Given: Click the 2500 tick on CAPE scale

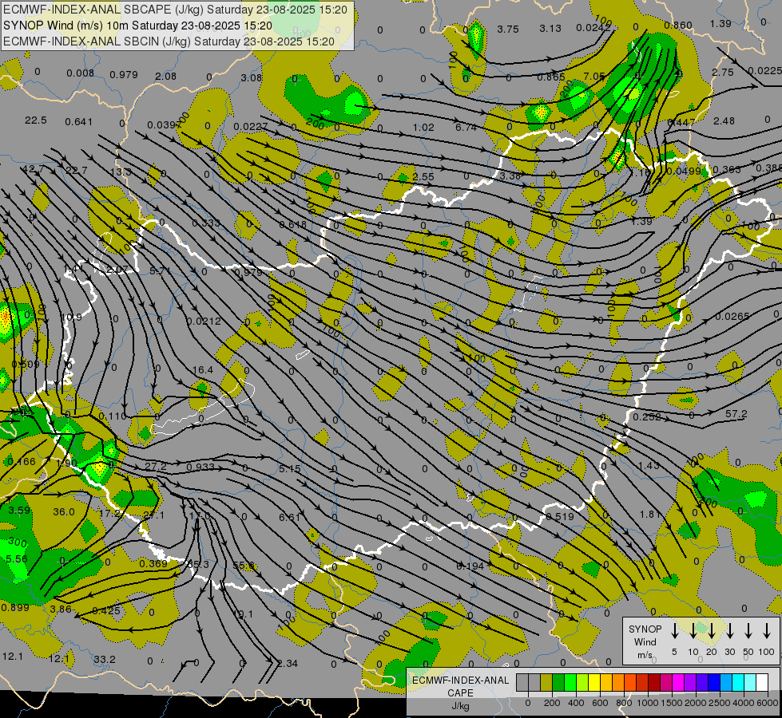Looking at the screenshot, I should coord(720,703).
